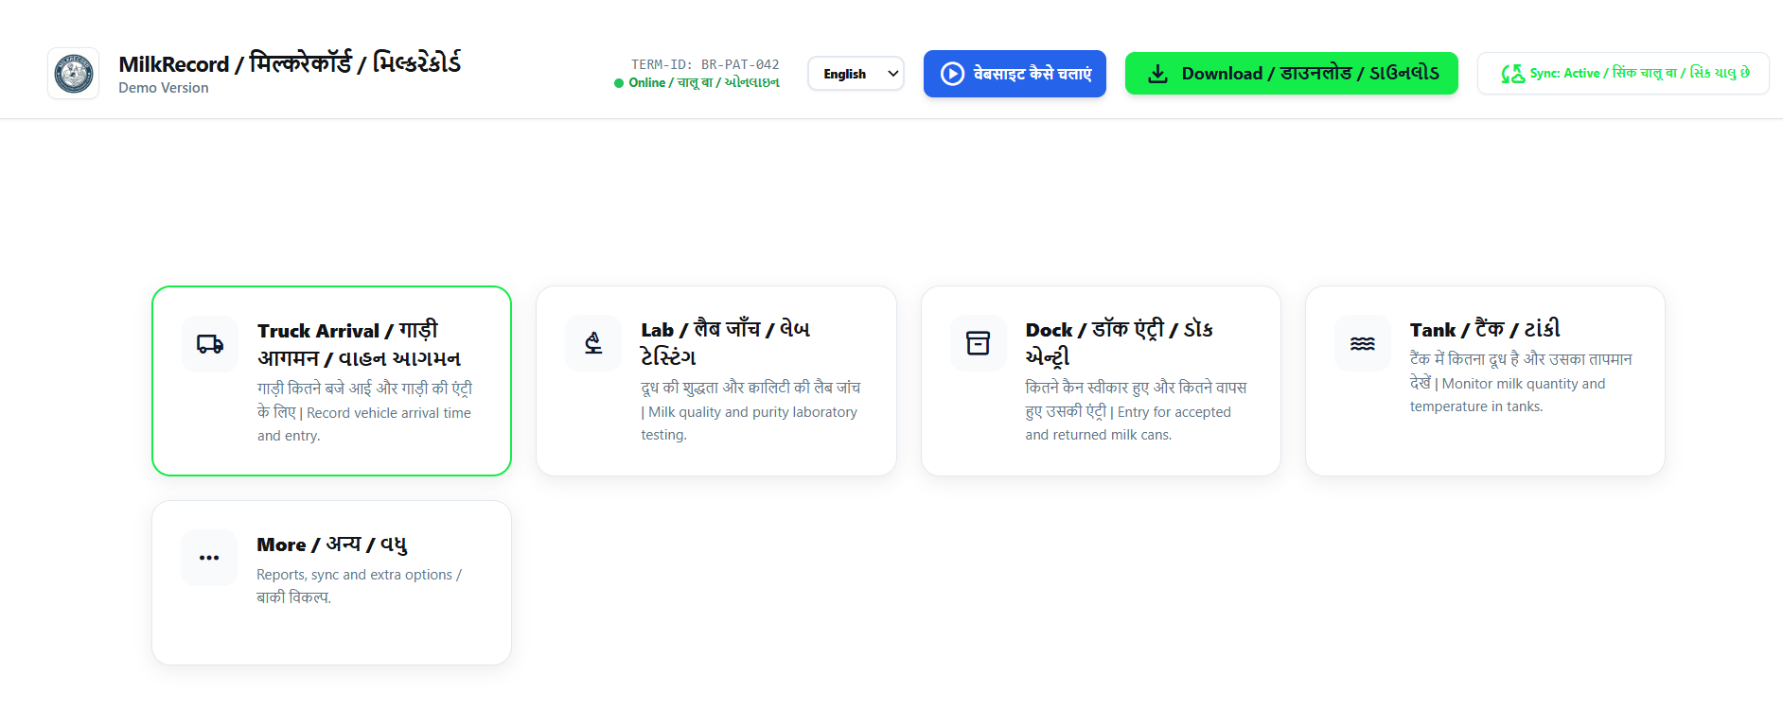
Task: Click the Demo Version label
Action: point(164,88)
